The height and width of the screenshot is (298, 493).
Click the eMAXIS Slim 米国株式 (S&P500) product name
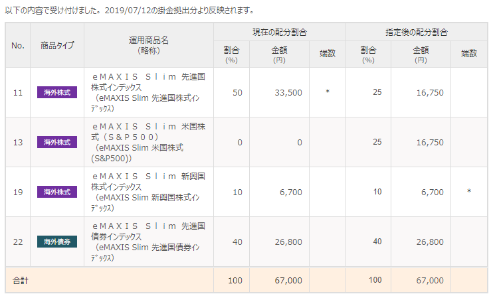click(148, 142)
